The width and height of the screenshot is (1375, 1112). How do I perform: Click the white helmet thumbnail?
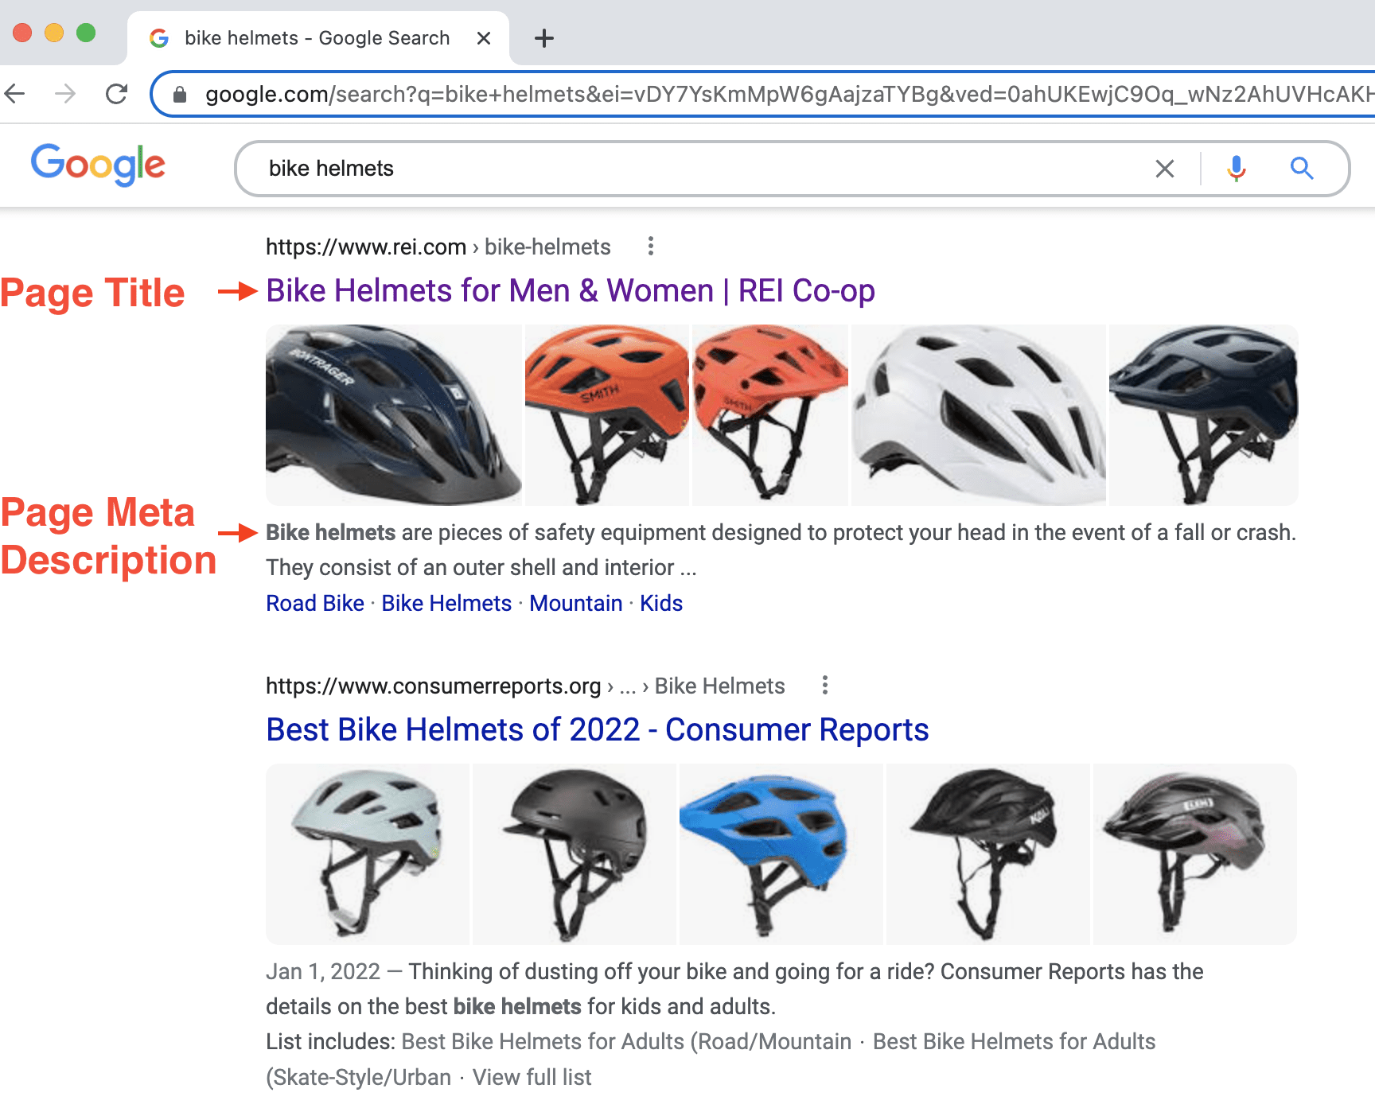(978, 415)
